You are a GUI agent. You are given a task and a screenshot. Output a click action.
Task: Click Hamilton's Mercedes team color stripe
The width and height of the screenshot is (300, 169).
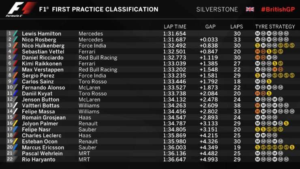pos(15,34)
